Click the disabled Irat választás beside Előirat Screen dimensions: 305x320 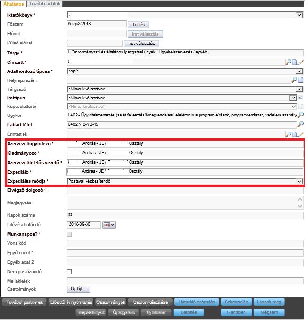tap(145, 34)
